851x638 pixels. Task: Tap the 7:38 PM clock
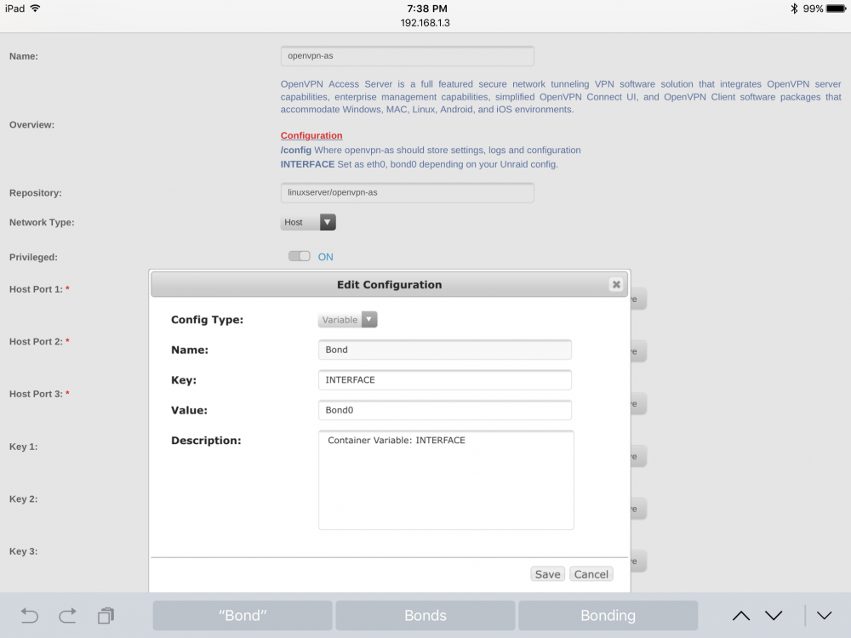click(x=427, y=9)
